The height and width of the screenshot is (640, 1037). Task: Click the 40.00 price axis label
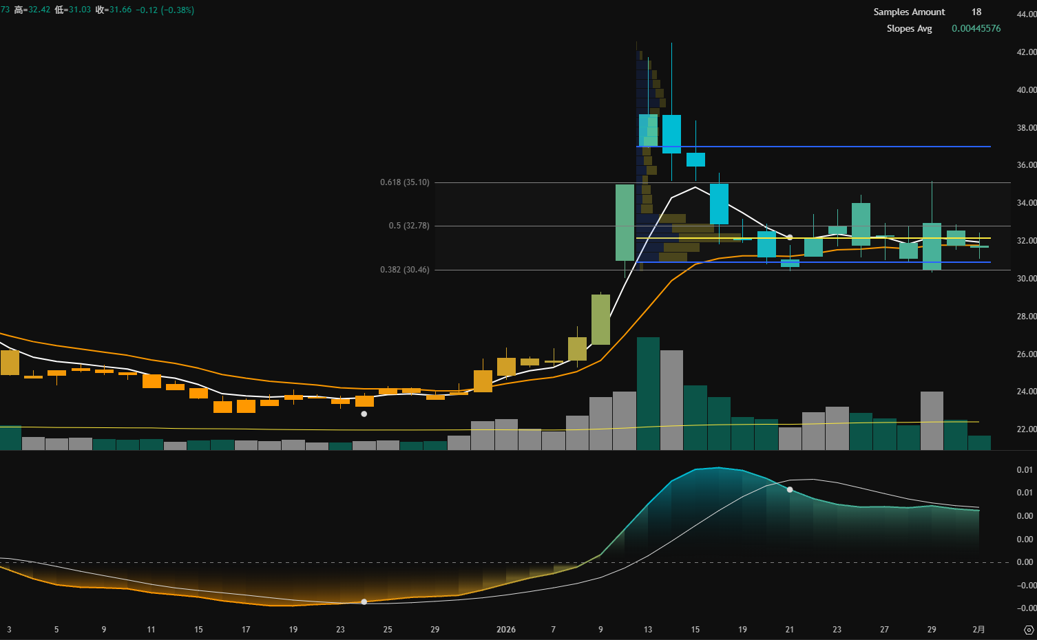(x=1027, y=90)
